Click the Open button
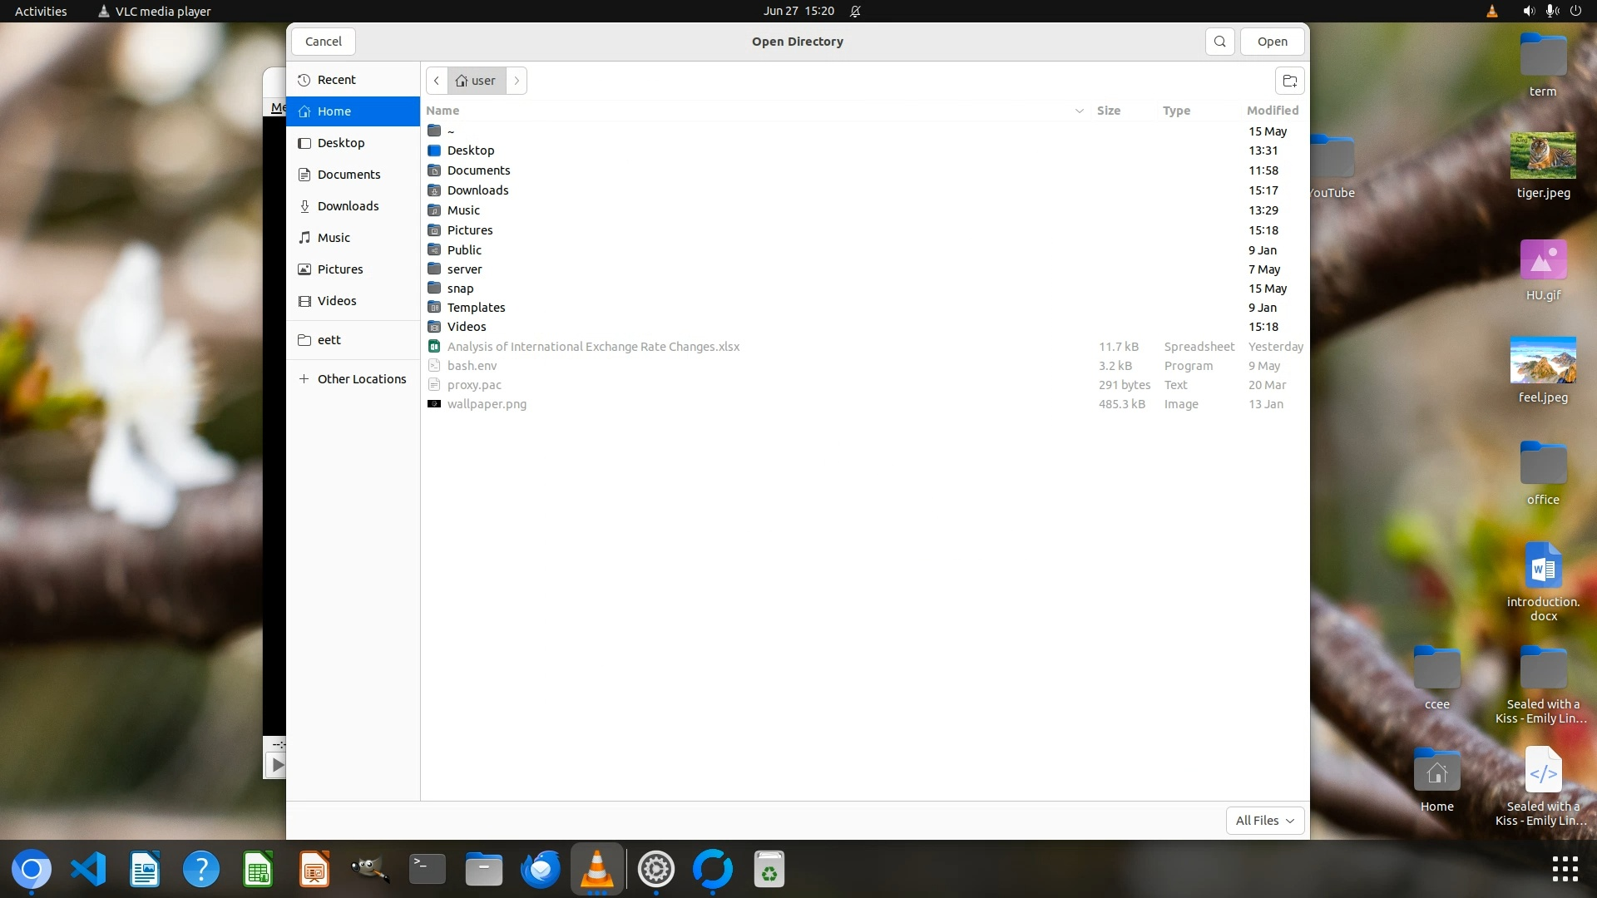This screenshot has width=1597, height=898. (x=1272, y=42)
